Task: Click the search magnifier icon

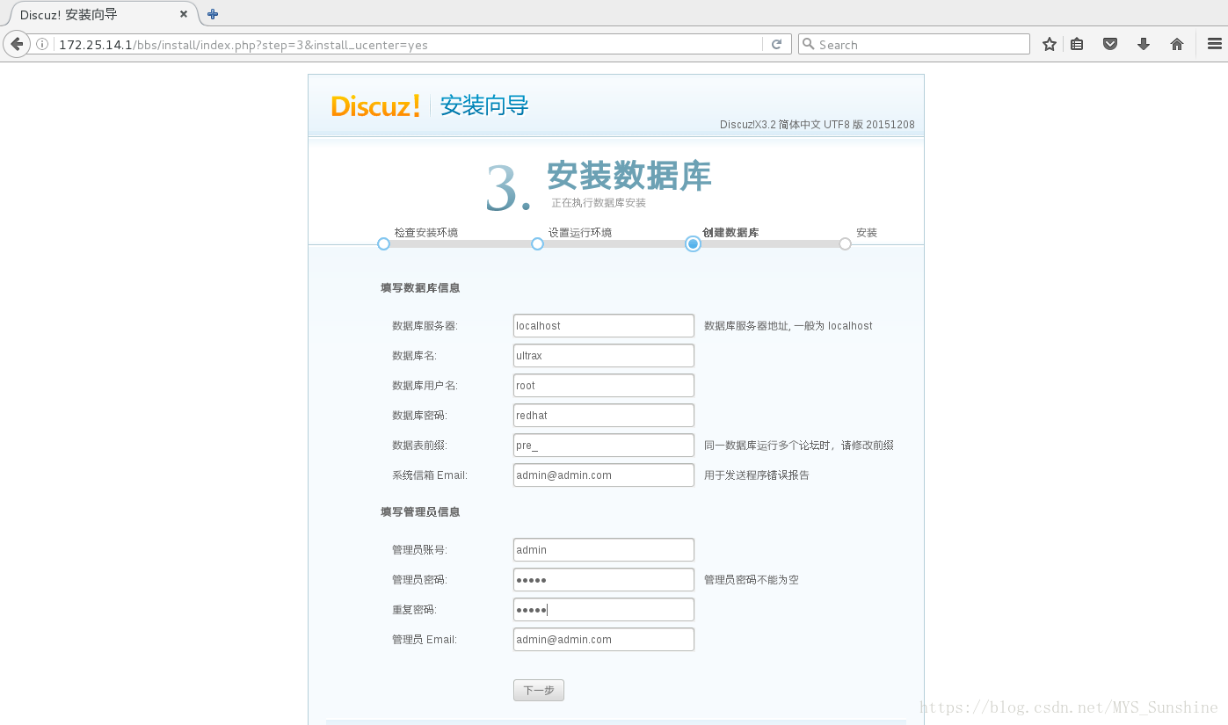Action: [808, 44]
